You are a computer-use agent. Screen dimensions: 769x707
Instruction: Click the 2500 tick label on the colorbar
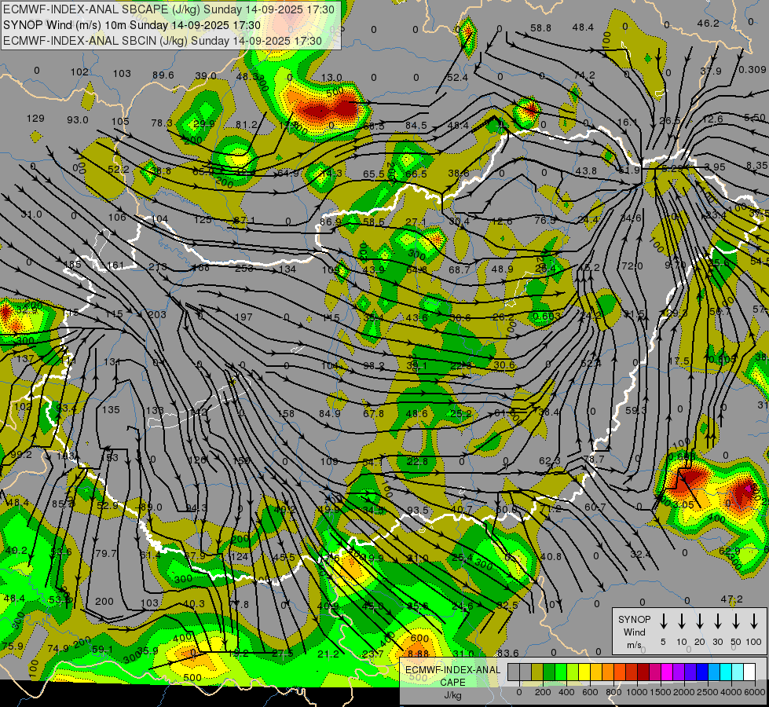[708, 692]
